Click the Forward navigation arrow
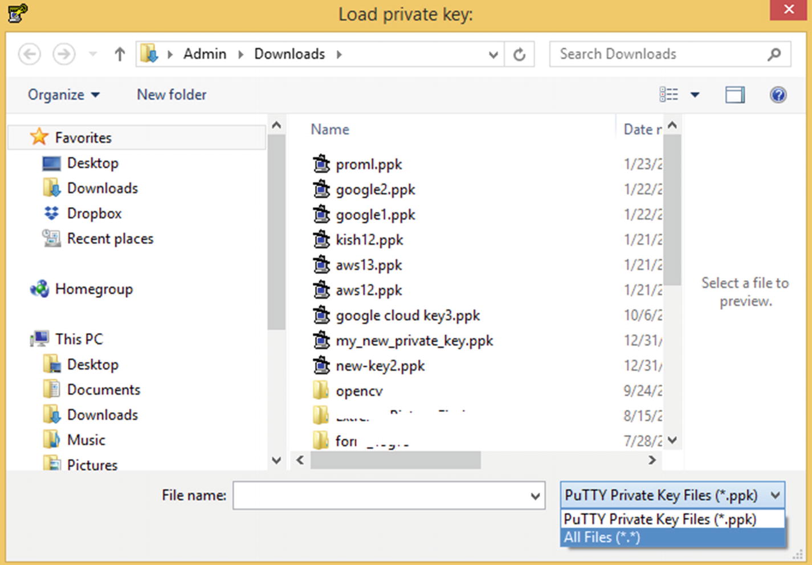The width and height of the screenshot is (812, 565). click(64, 54)
